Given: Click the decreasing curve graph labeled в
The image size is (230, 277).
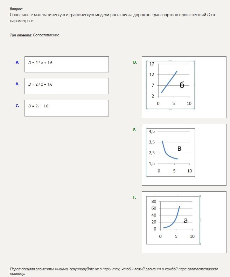Looking at the screenshot, I should pyautogui.click(x=170, y=152).
